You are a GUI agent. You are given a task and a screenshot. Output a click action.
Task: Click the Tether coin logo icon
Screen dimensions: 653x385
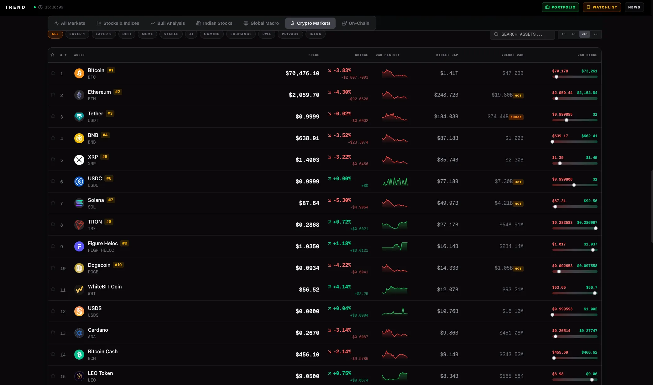pos(79,117)
